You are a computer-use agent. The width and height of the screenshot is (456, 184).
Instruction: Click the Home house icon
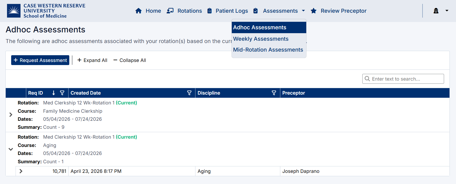(139, 11)
